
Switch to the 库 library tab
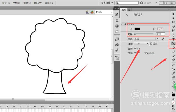[129, 10]
